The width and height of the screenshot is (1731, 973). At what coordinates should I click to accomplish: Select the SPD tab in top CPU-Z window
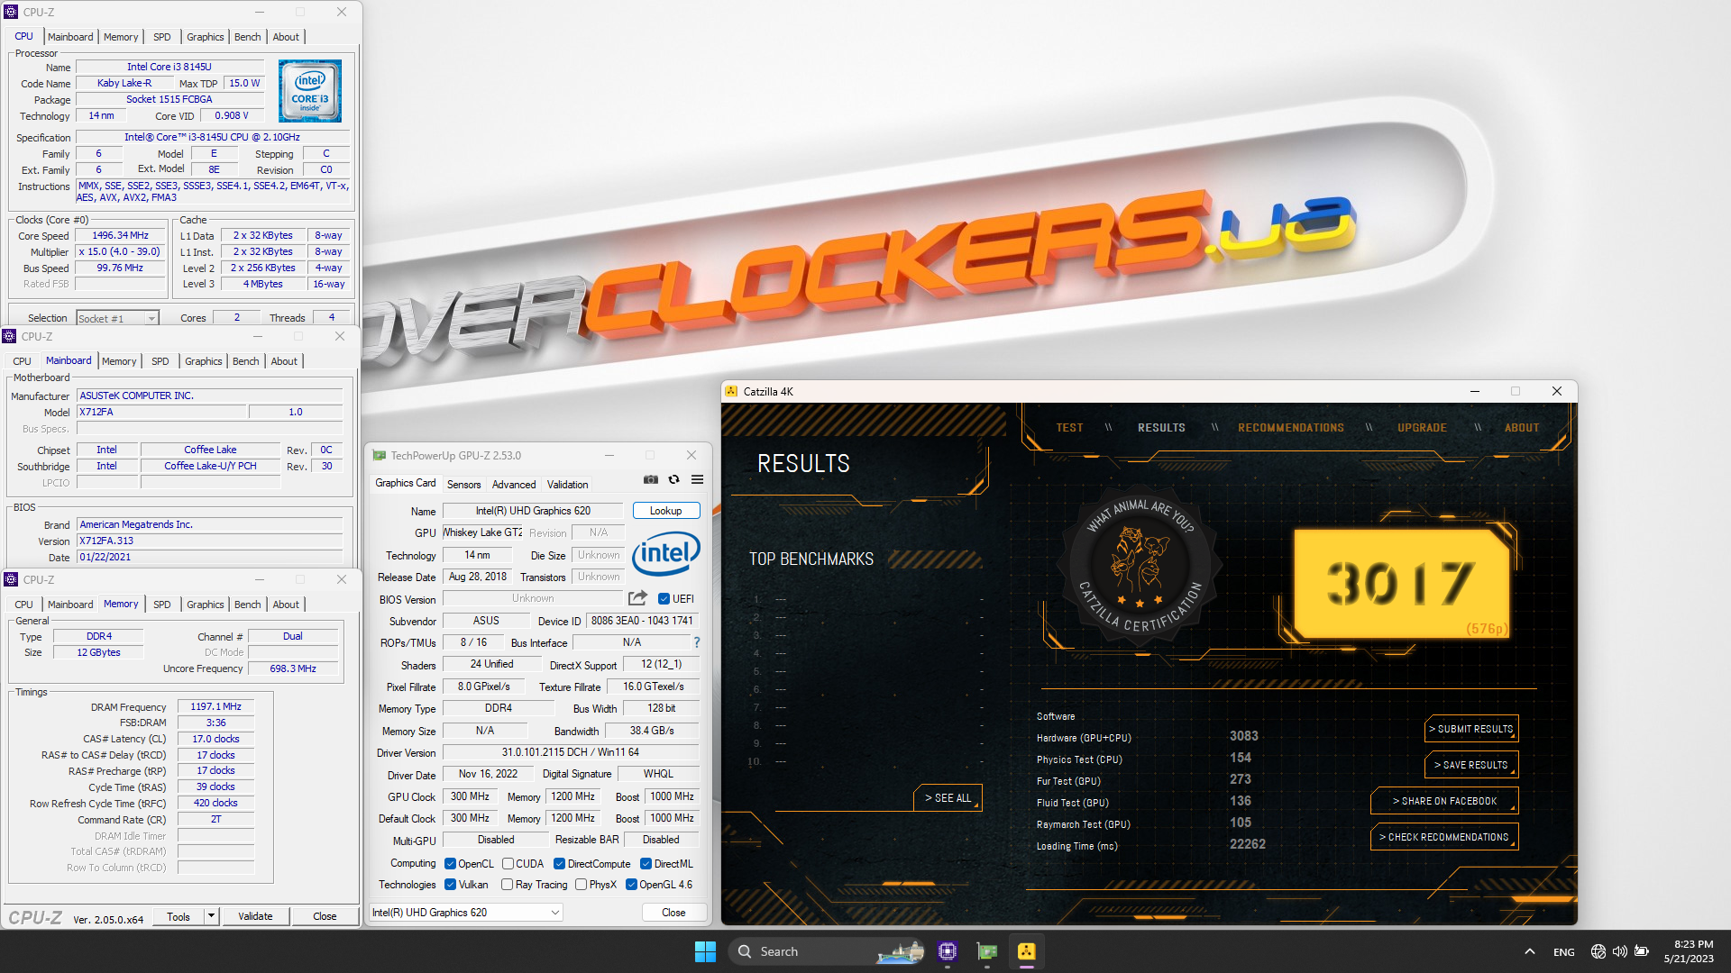[161, 37]
